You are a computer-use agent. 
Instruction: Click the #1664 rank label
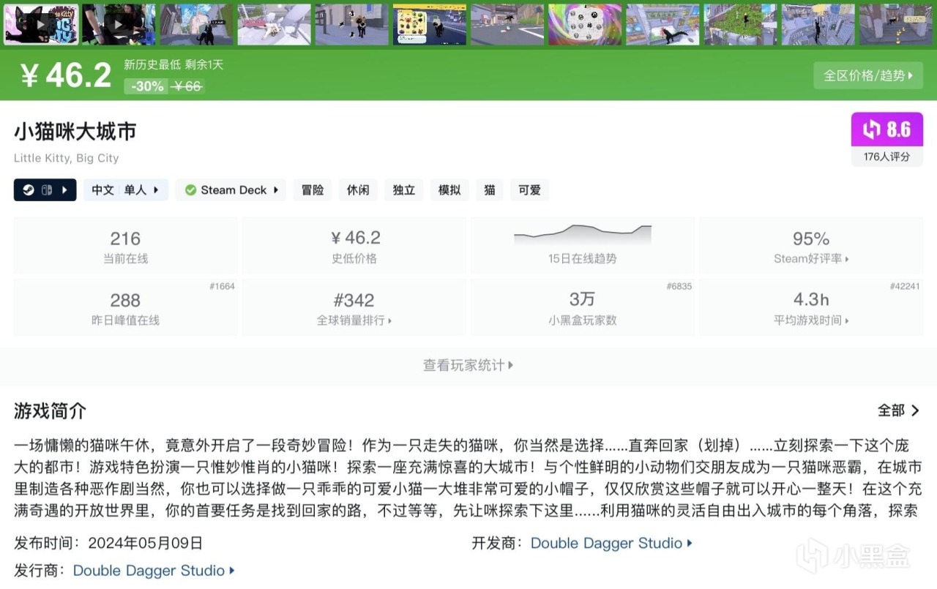tap(222, 286)
